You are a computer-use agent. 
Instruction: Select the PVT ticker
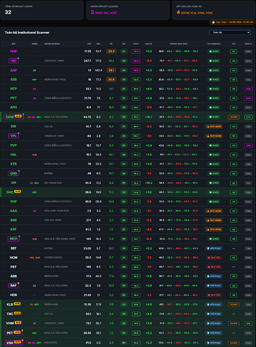coord(13,98)
